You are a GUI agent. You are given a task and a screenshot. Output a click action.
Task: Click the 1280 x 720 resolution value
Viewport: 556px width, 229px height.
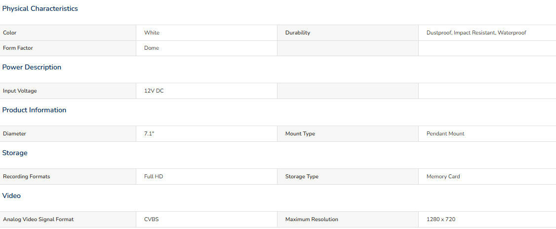(441, 219)
